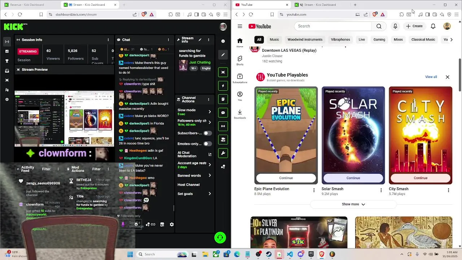
Task: Open the Channel Actions three-dot menu
Action: [208, 99]
